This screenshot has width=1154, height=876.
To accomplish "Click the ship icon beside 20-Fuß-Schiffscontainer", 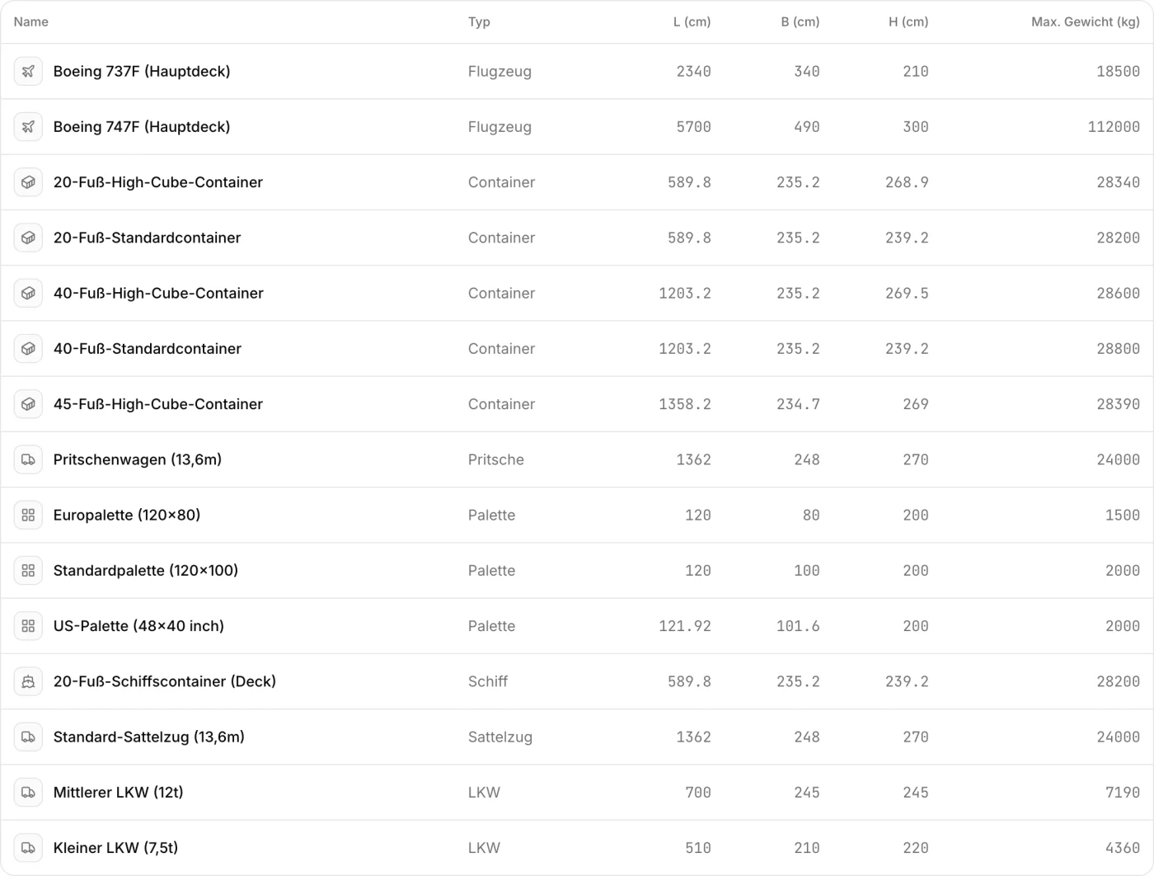I will [x=28, y=681].
